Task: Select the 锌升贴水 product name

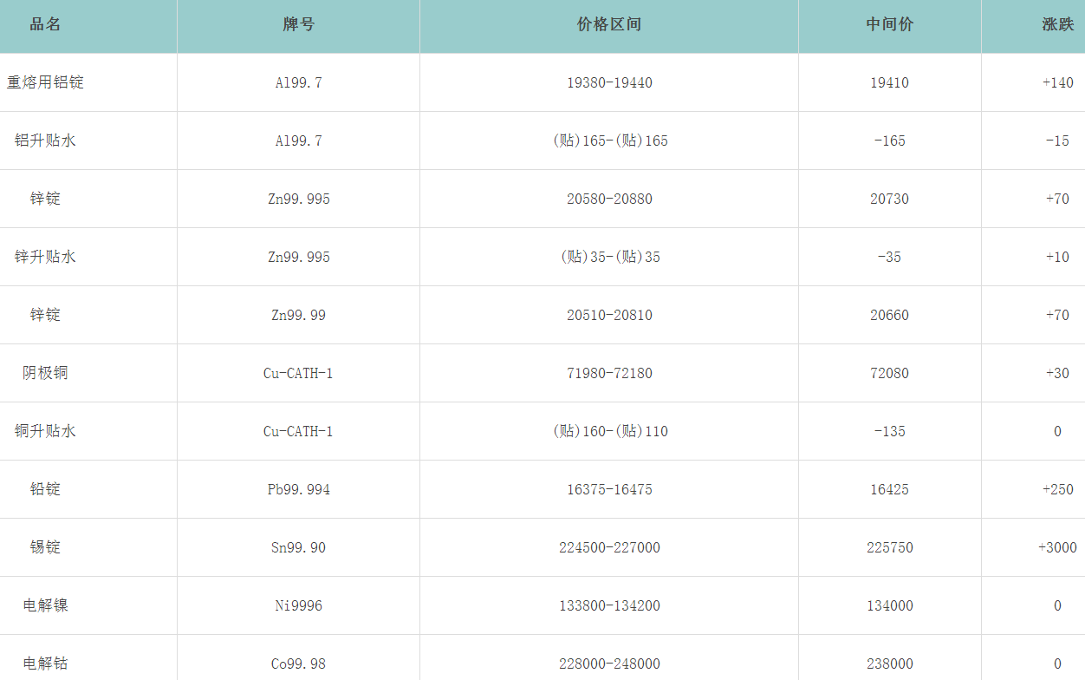Action: [45, 257]
